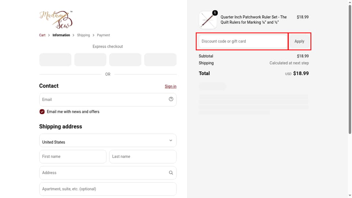
Task: Apply the discount code button
Action: pyautogui.click(x=299, y=41)
